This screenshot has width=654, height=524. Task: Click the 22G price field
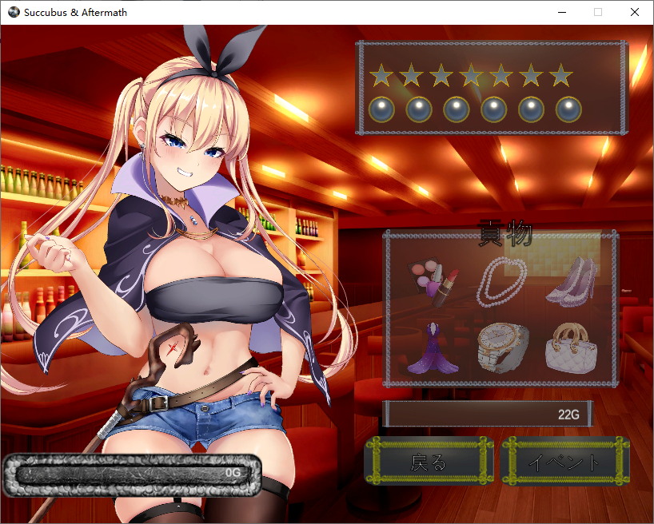click(x=488, y=414)
